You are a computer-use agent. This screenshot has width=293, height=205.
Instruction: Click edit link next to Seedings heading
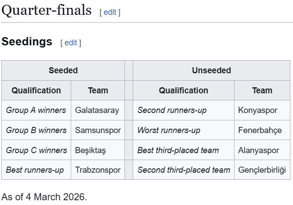pos(71,43)
